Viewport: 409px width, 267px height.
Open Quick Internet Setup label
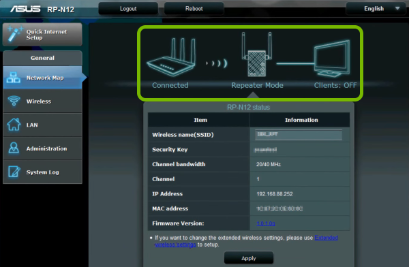(46, 35)
